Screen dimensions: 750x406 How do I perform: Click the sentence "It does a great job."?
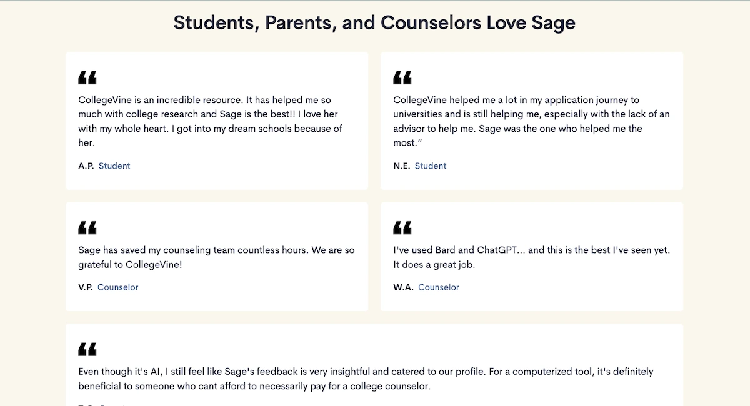[x=434, y=265]
